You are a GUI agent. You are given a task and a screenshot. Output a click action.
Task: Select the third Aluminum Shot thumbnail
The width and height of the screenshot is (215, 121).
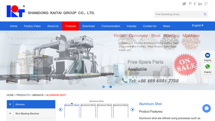pos(104,111)
